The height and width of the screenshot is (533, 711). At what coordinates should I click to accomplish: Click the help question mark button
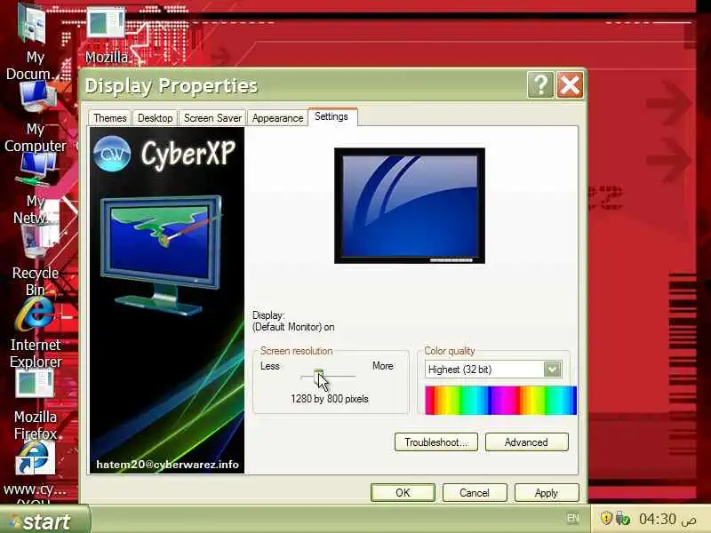click(x=540, y=84)
